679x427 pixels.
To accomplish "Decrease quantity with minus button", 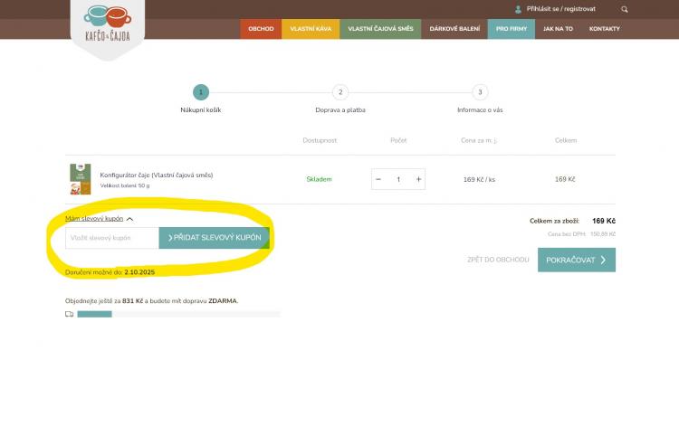I will (x=378, y=179).
